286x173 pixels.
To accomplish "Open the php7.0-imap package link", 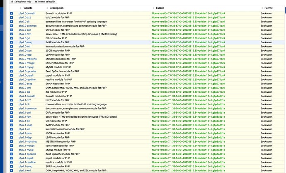I will pyautogui.click(x=25, y=42).
